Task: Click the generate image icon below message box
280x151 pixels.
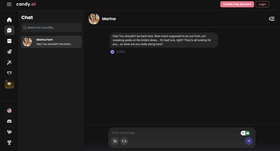Action: [115, 141]
